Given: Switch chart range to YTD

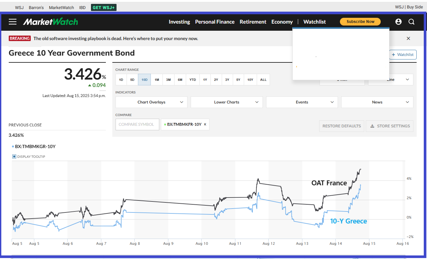Looking at the screenshot, I should click(x=193, y=80).
